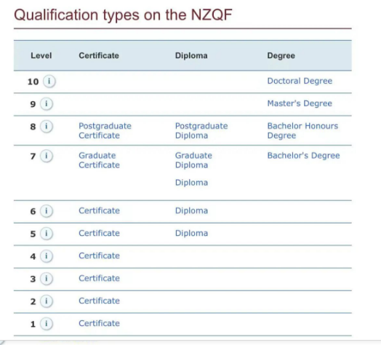Open the level 6 Diploma link
This screenshot has width=381, height=345.
click(191, 210)
